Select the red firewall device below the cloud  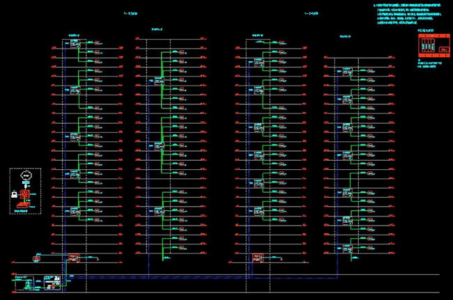coord(24,195)
